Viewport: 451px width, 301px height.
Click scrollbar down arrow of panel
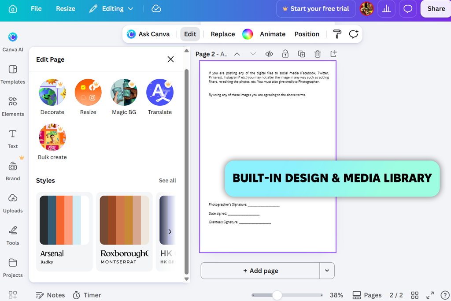tap(186, 279)
